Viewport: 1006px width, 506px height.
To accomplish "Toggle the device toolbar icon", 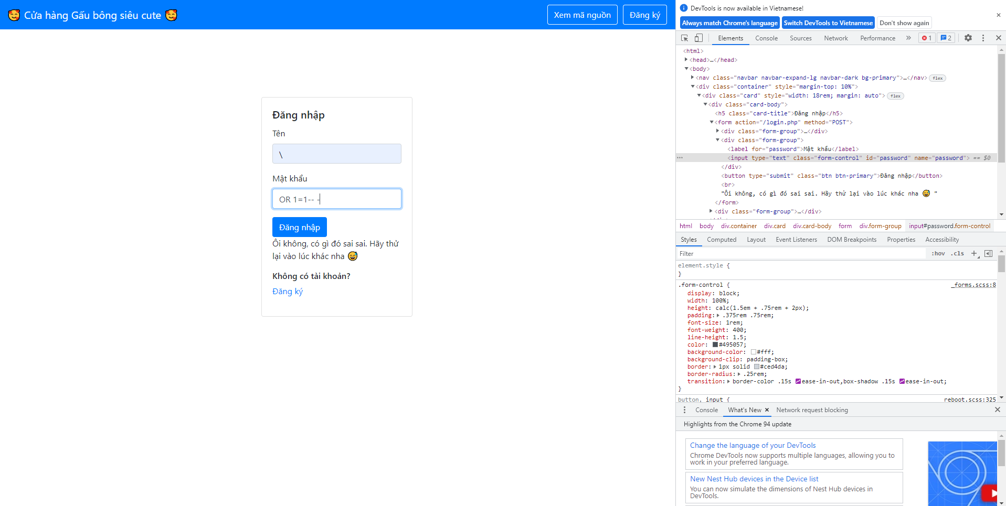I will 698,38.
